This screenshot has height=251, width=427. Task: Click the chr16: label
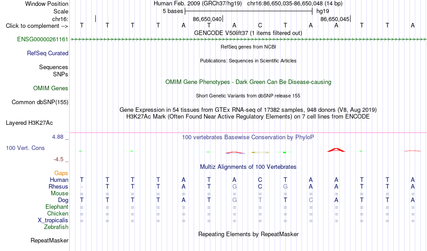pyautogui.click(x=60, y=19)
